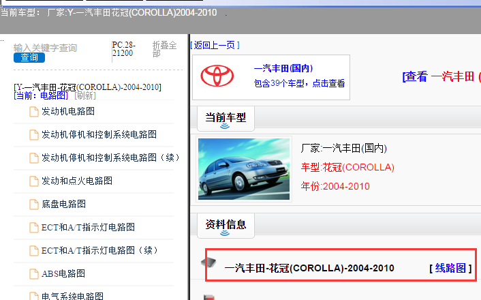The image size is (481, 300).
Task: Click the 厂家:一汽丰田(国内) text
Action: click(344, 149)
